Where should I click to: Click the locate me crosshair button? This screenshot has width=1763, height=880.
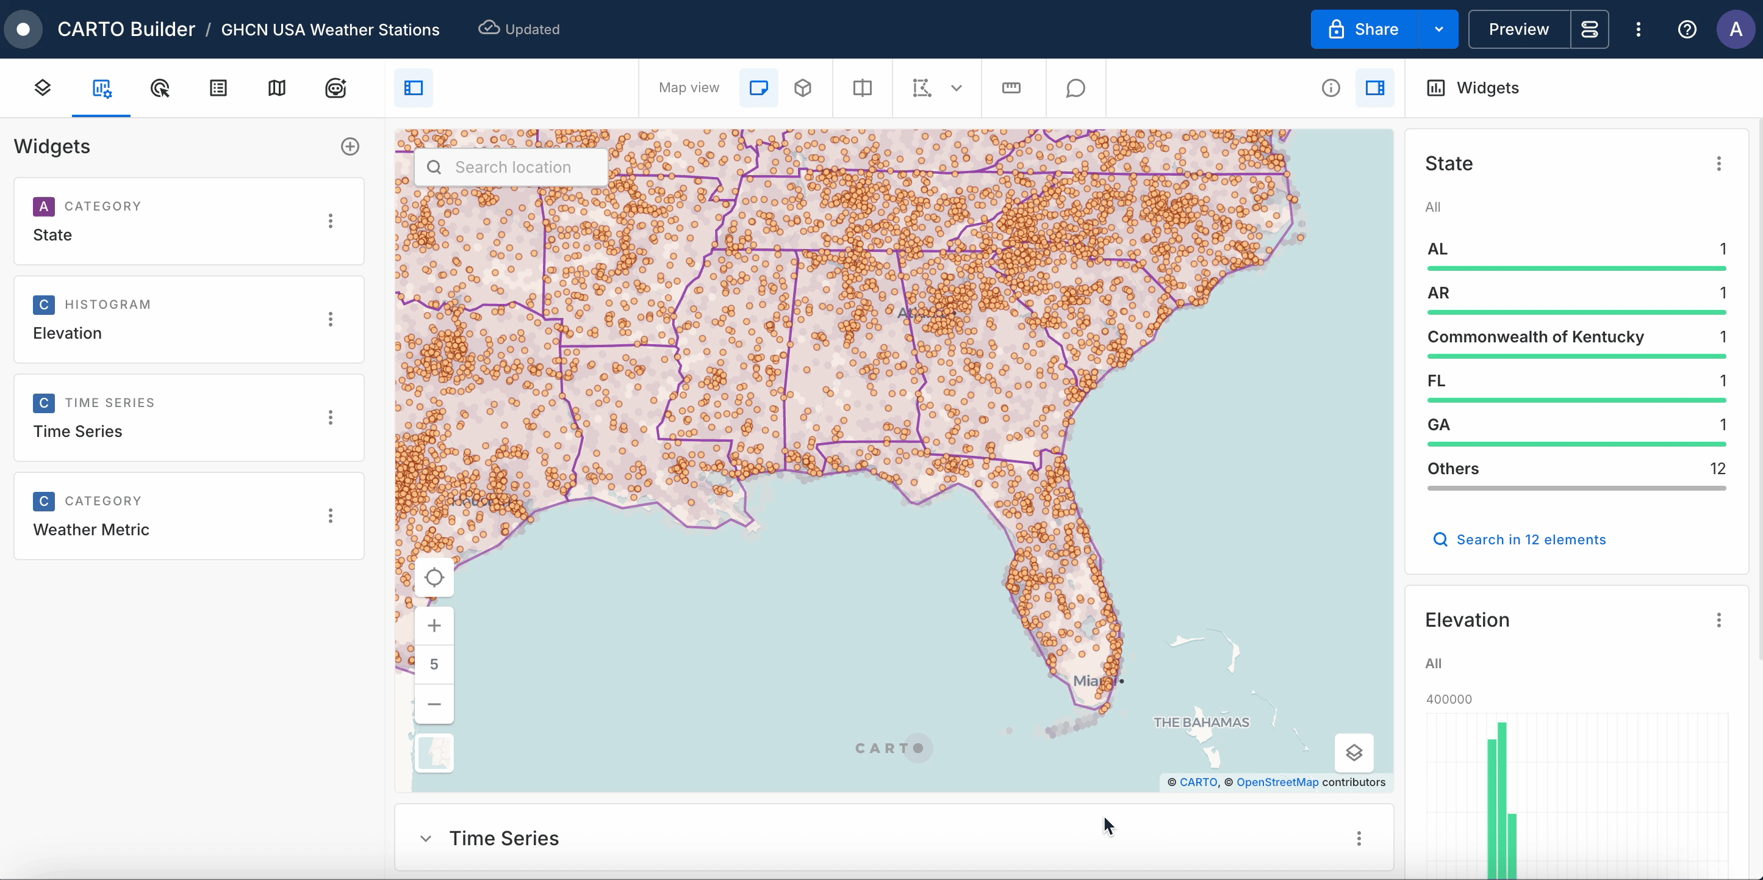click(x=434, y=577)
